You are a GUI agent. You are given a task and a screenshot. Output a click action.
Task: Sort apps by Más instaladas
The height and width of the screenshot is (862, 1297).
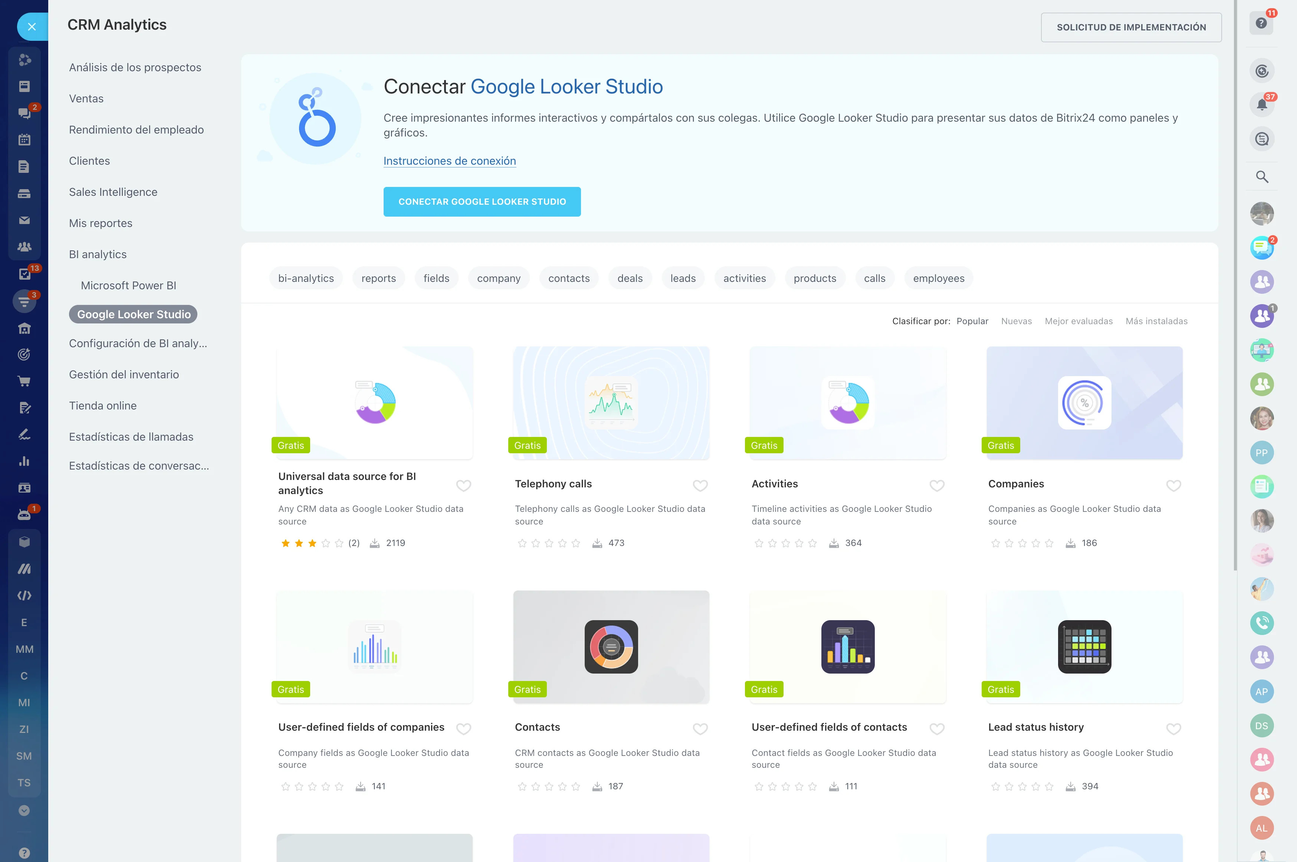click(1156, 321)
